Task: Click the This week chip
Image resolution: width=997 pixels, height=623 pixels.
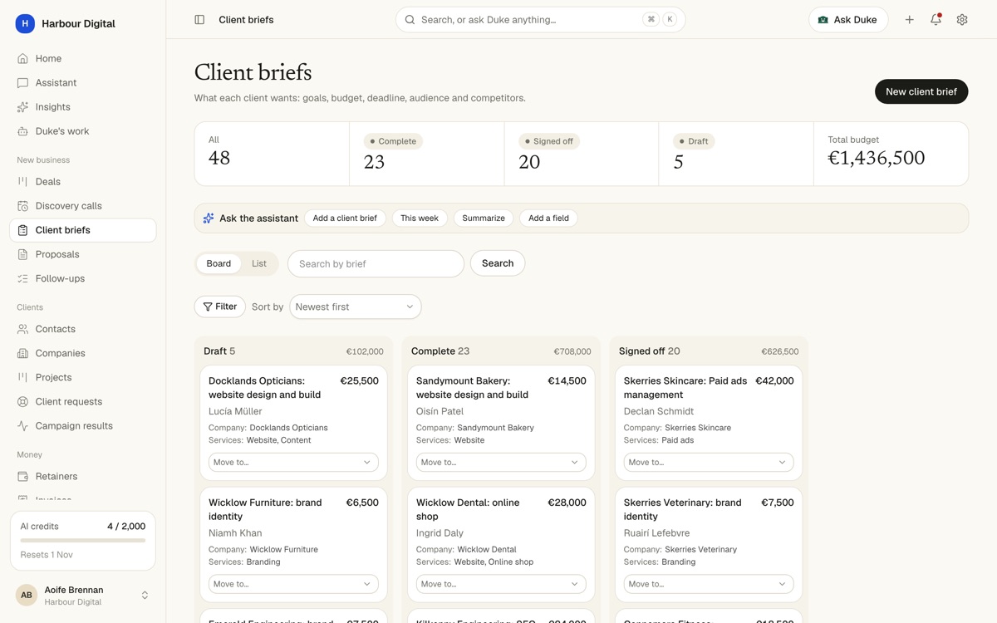Action: [420, 218]
